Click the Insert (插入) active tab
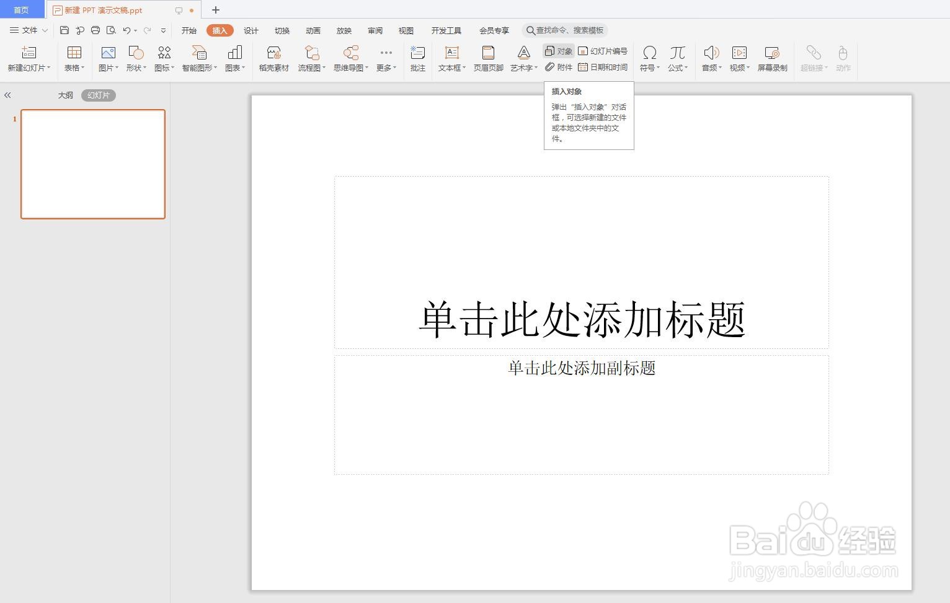 point(220,30)
